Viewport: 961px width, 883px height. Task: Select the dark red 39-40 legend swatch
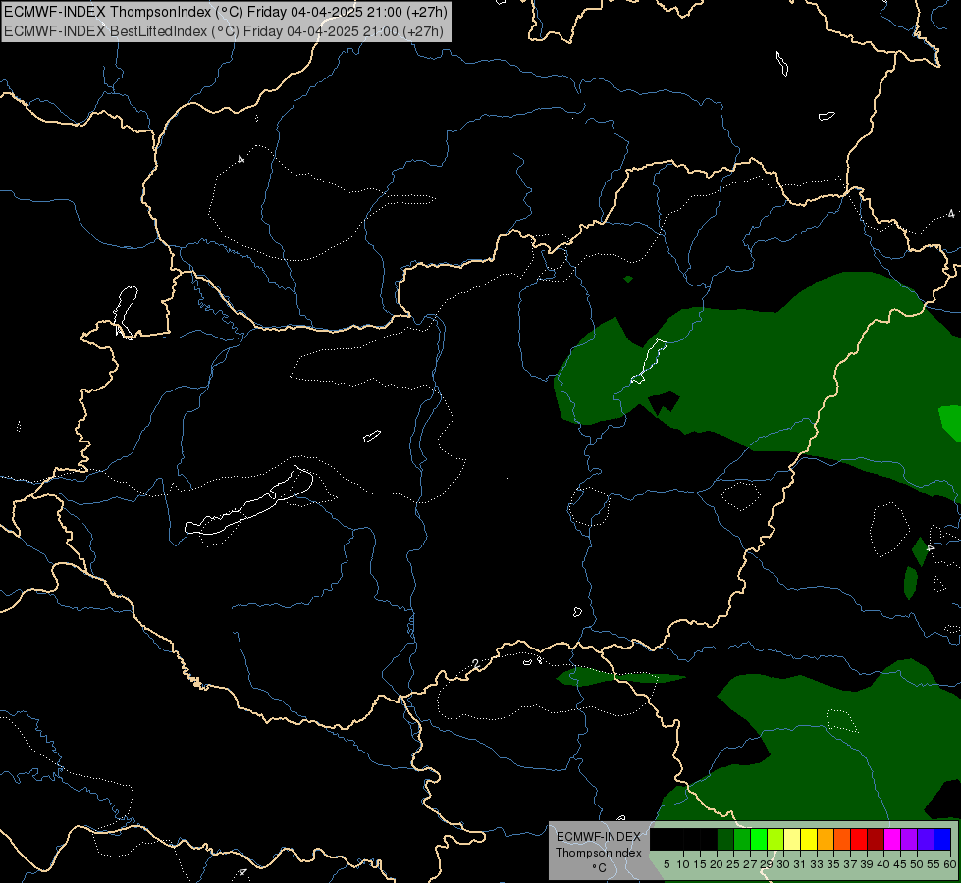[876, 839]
